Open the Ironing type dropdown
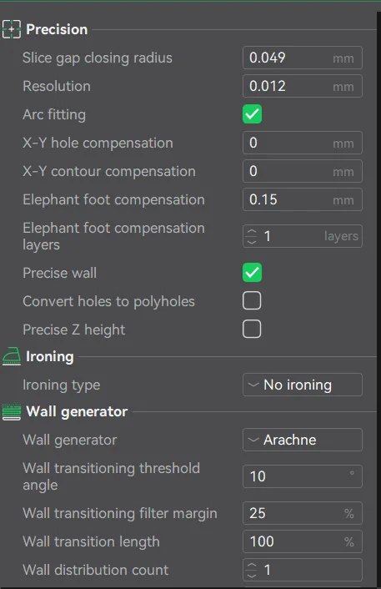 [x=303, y=385]
